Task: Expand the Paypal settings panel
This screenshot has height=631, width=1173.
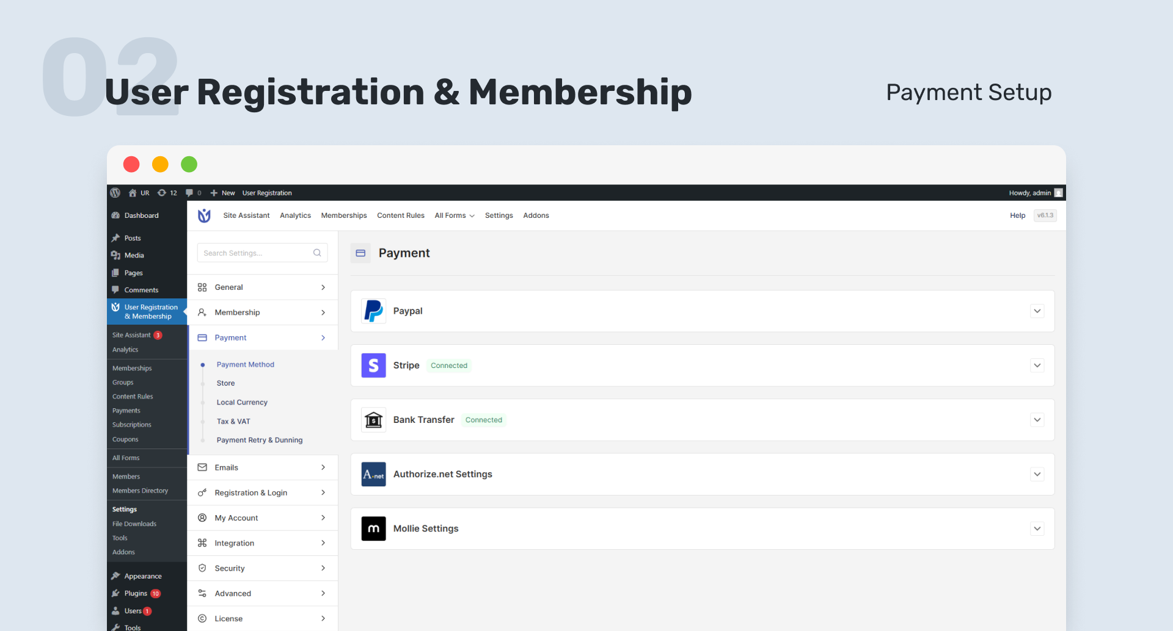Action: (1037, 311)
